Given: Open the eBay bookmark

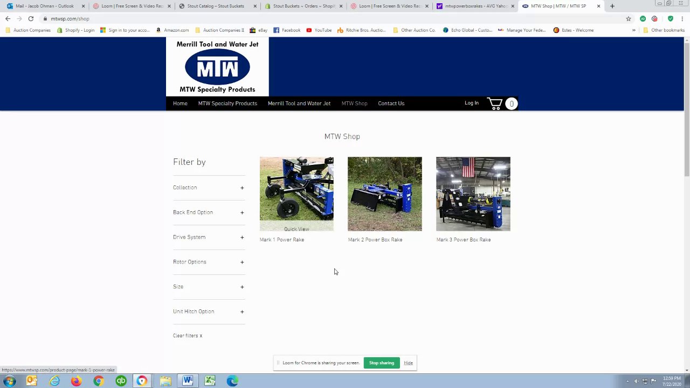Looking at the screenshot, I should click(259, 30).
